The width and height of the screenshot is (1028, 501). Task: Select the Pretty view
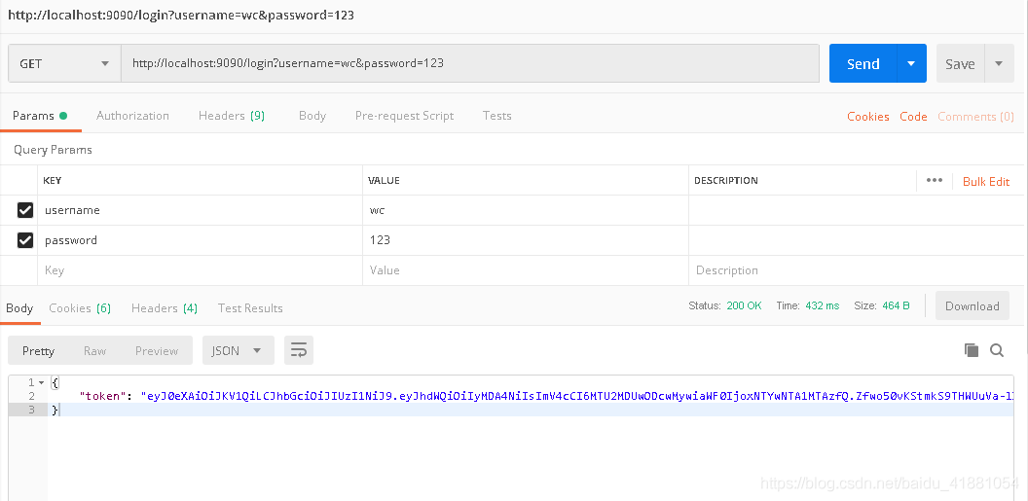tap(38, 351)
